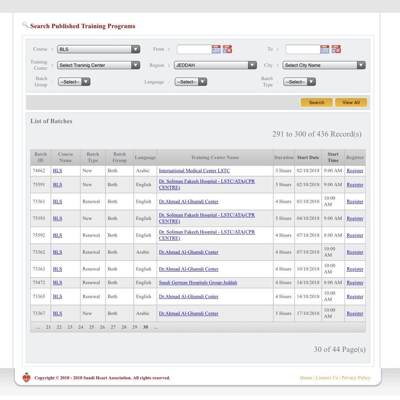Register for batch 75393

click(355, 219)
